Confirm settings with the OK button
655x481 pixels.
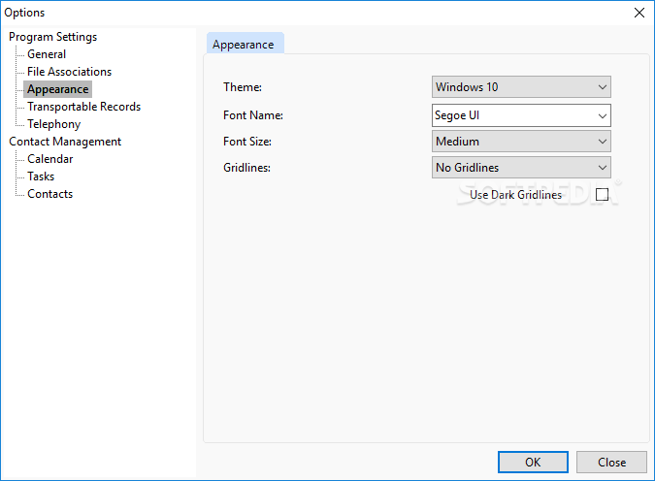533,463
